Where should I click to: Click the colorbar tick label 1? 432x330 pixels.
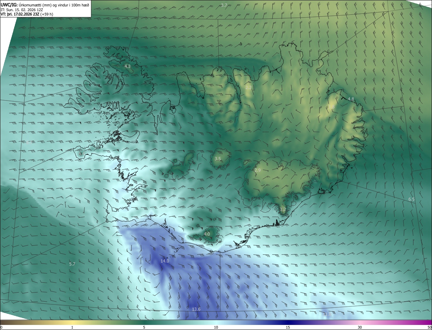[x=72, y=327]
